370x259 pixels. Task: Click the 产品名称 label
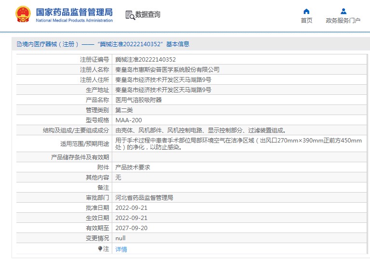click(97, 100)
